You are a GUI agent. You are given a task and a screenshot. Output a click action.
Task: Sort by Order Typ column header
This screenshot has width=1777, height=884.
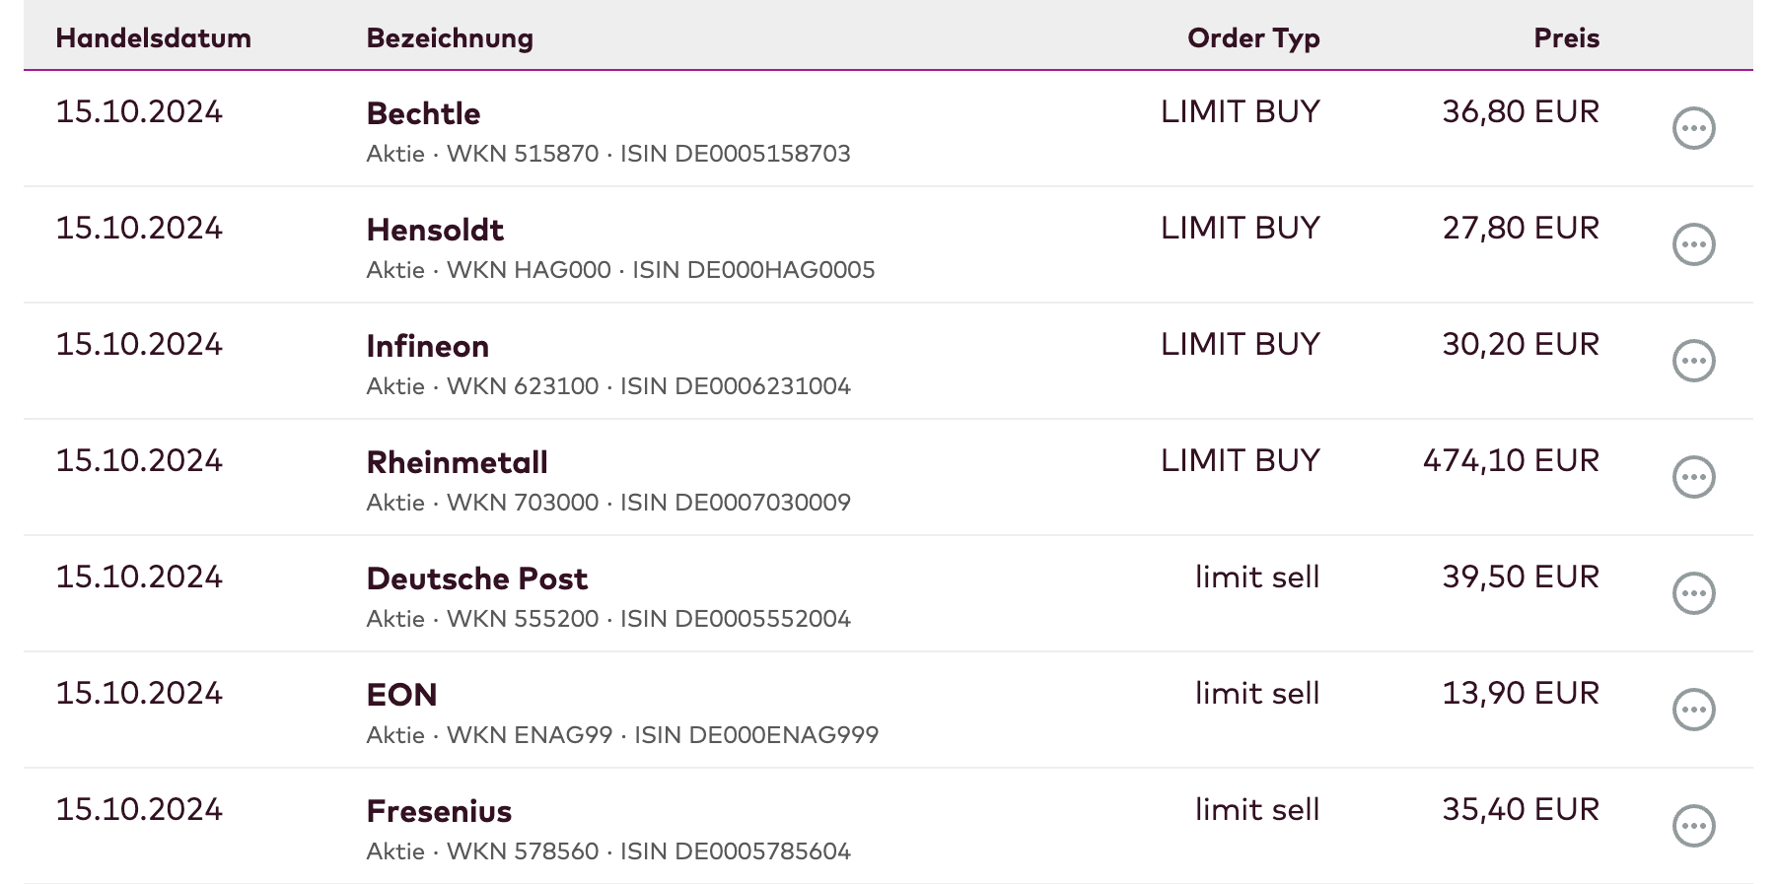[x=1253, y=38]
